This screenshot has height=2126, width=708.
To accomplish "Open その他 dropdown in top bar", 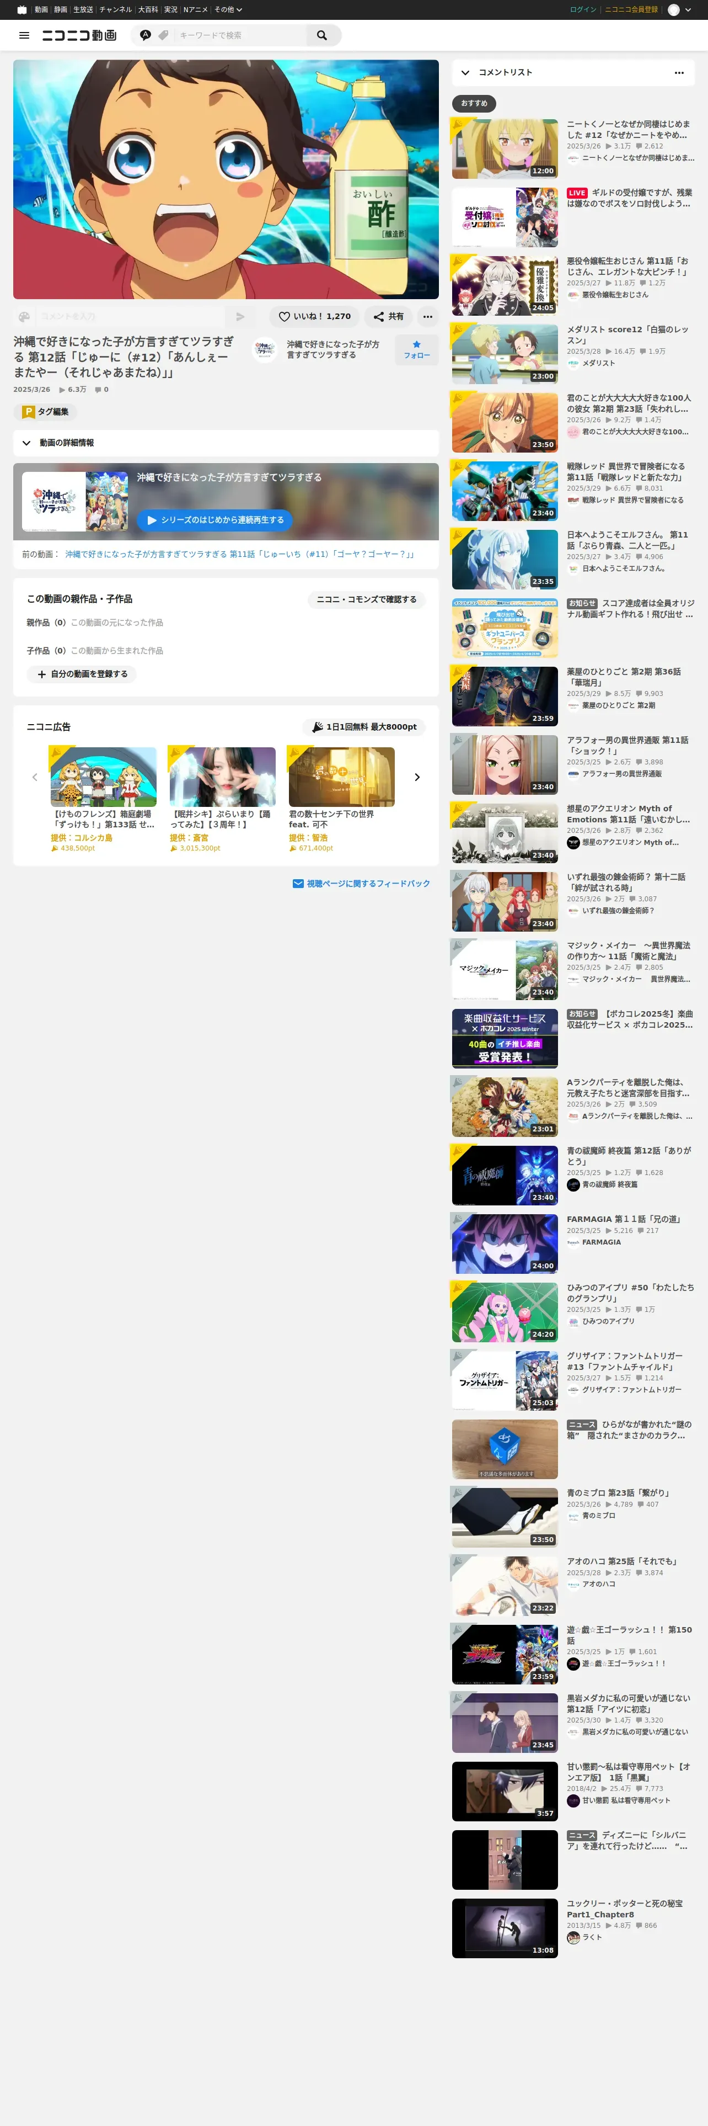I will click(228, 10).
